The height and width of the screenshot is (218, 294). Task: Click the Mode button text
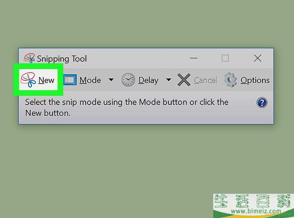click(90, 80)
